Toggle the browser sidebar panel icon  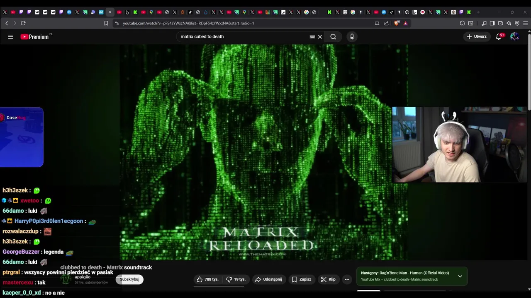point(492,23)
